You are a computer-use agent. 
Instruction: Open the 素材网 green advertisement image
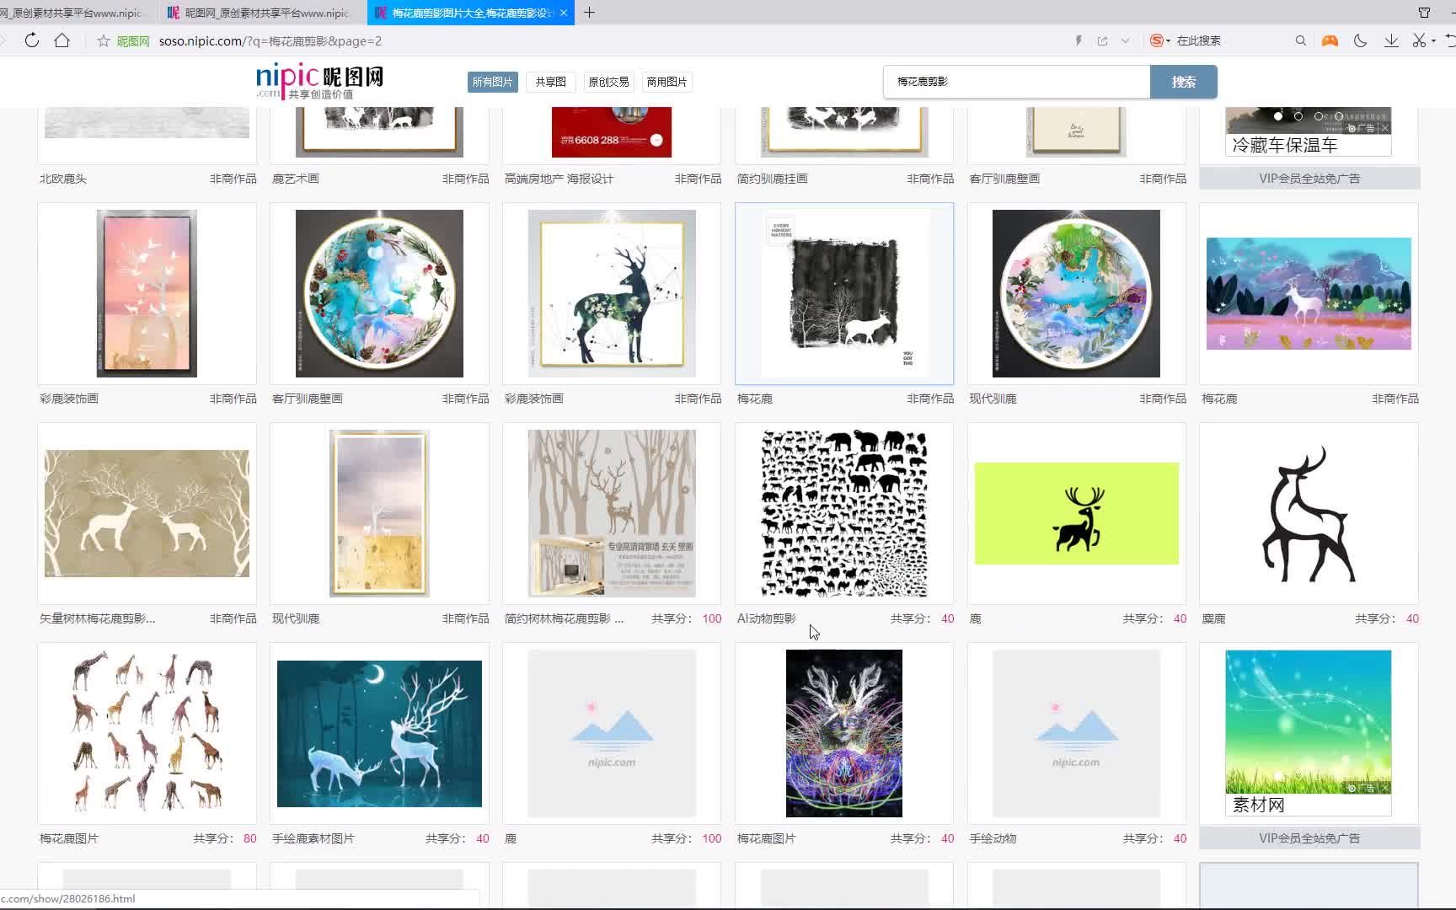1309,721
